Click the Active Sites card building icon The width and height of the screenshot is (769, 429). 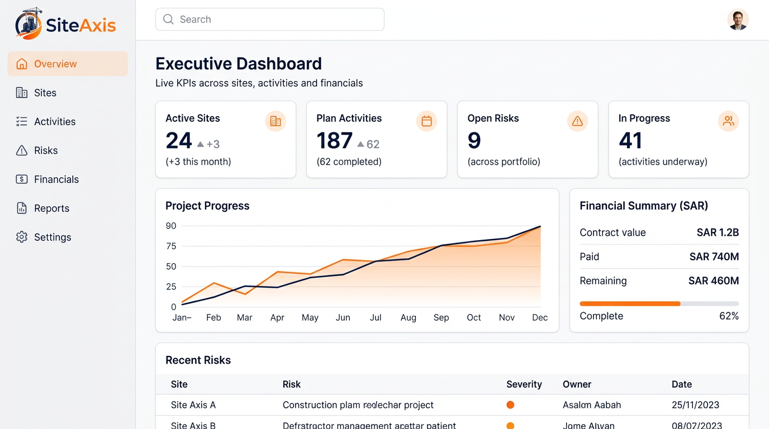coord(276,121)
